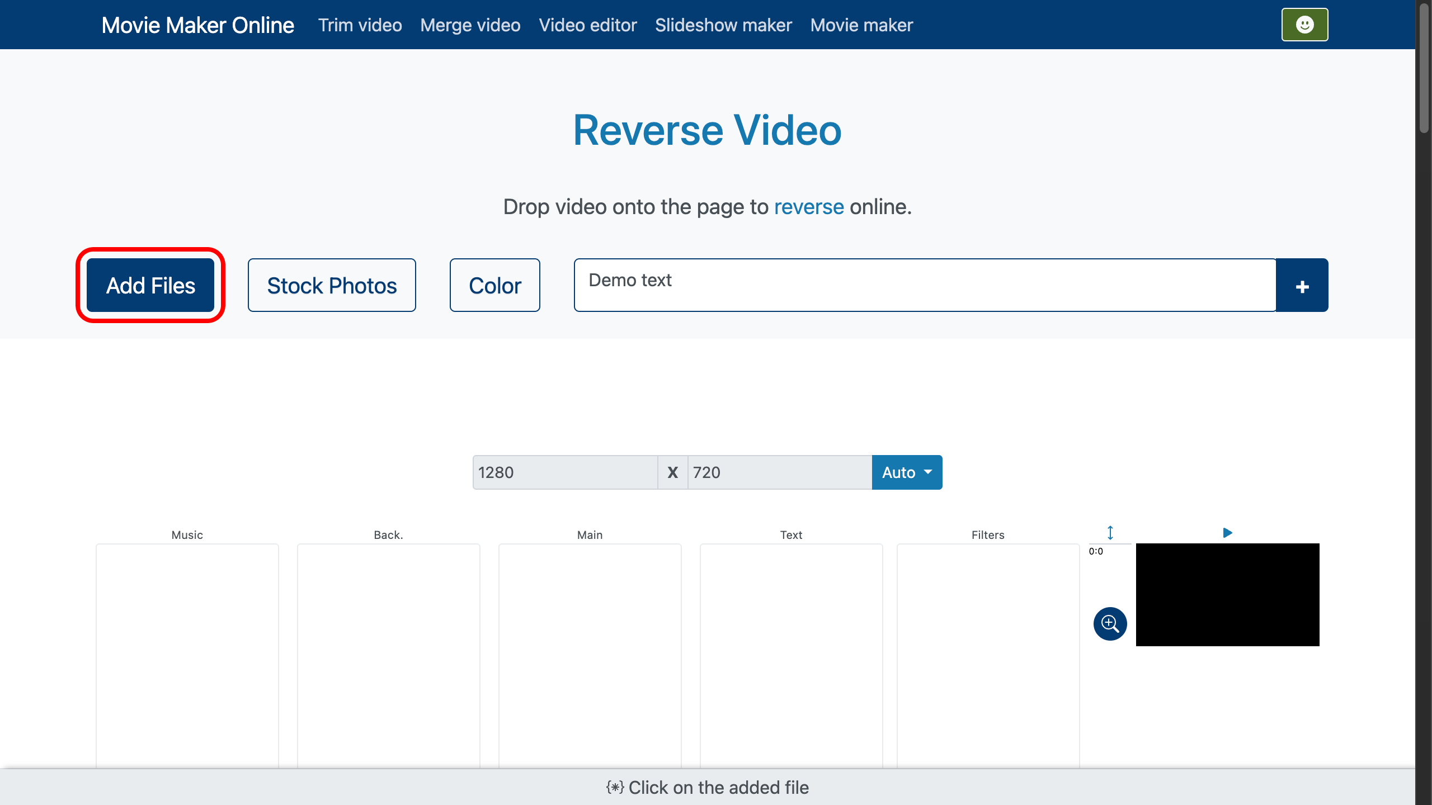Open Slideshow maker in the nav bar
This screenshot has width=1432, height=805.
coord(723,25)
